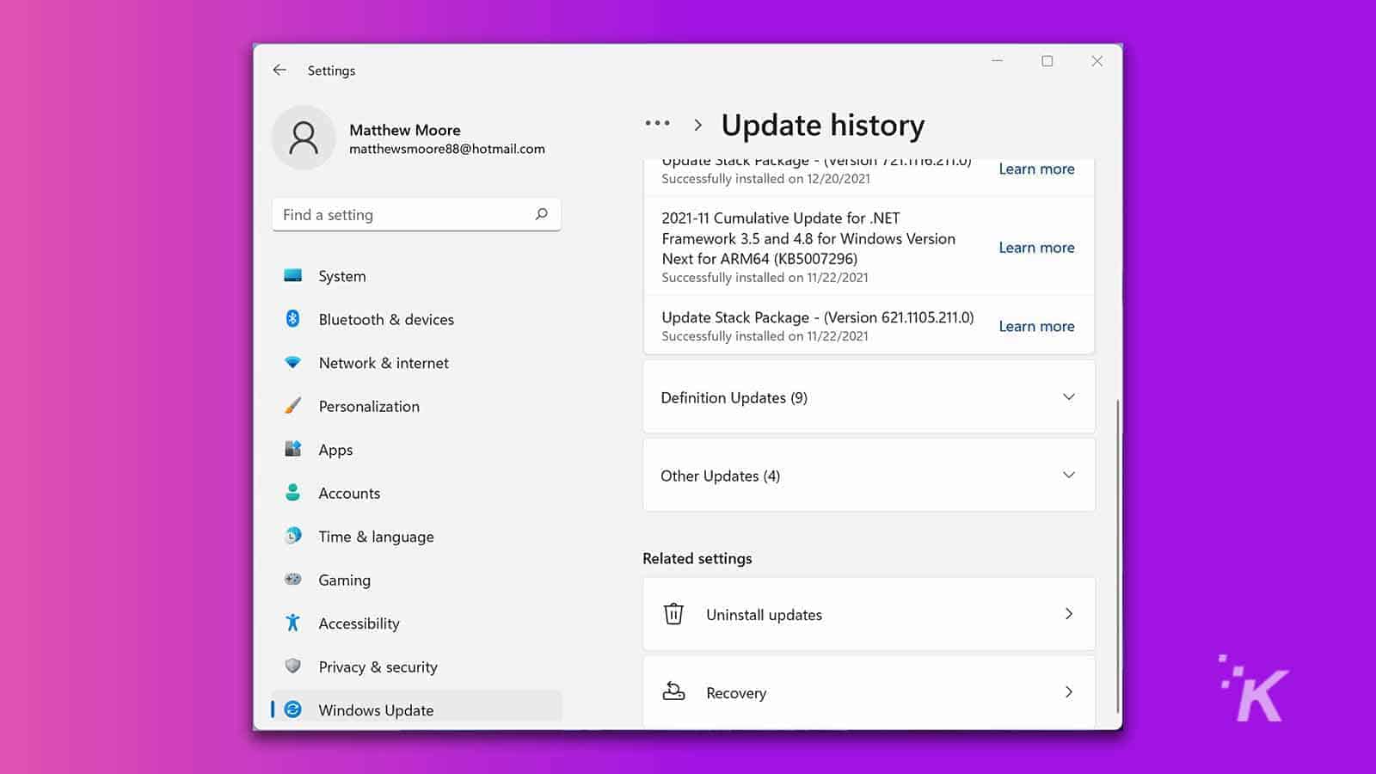1376x774 pixels.
Task: Select the Apps icon in sidebar
Action: [292, 449]
